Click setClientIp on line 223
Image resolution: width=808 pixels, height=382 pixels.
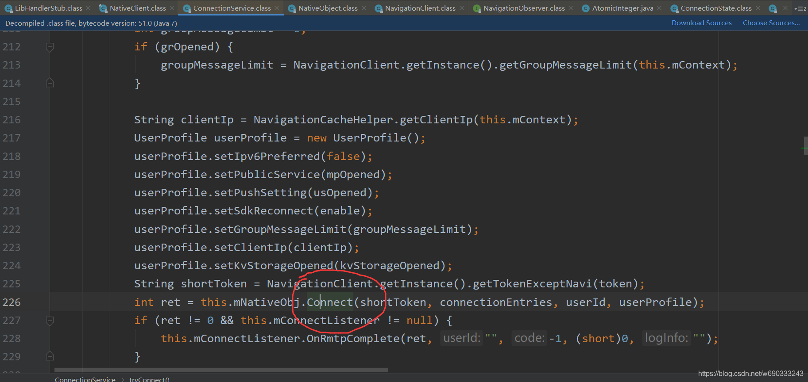point(250,248)
